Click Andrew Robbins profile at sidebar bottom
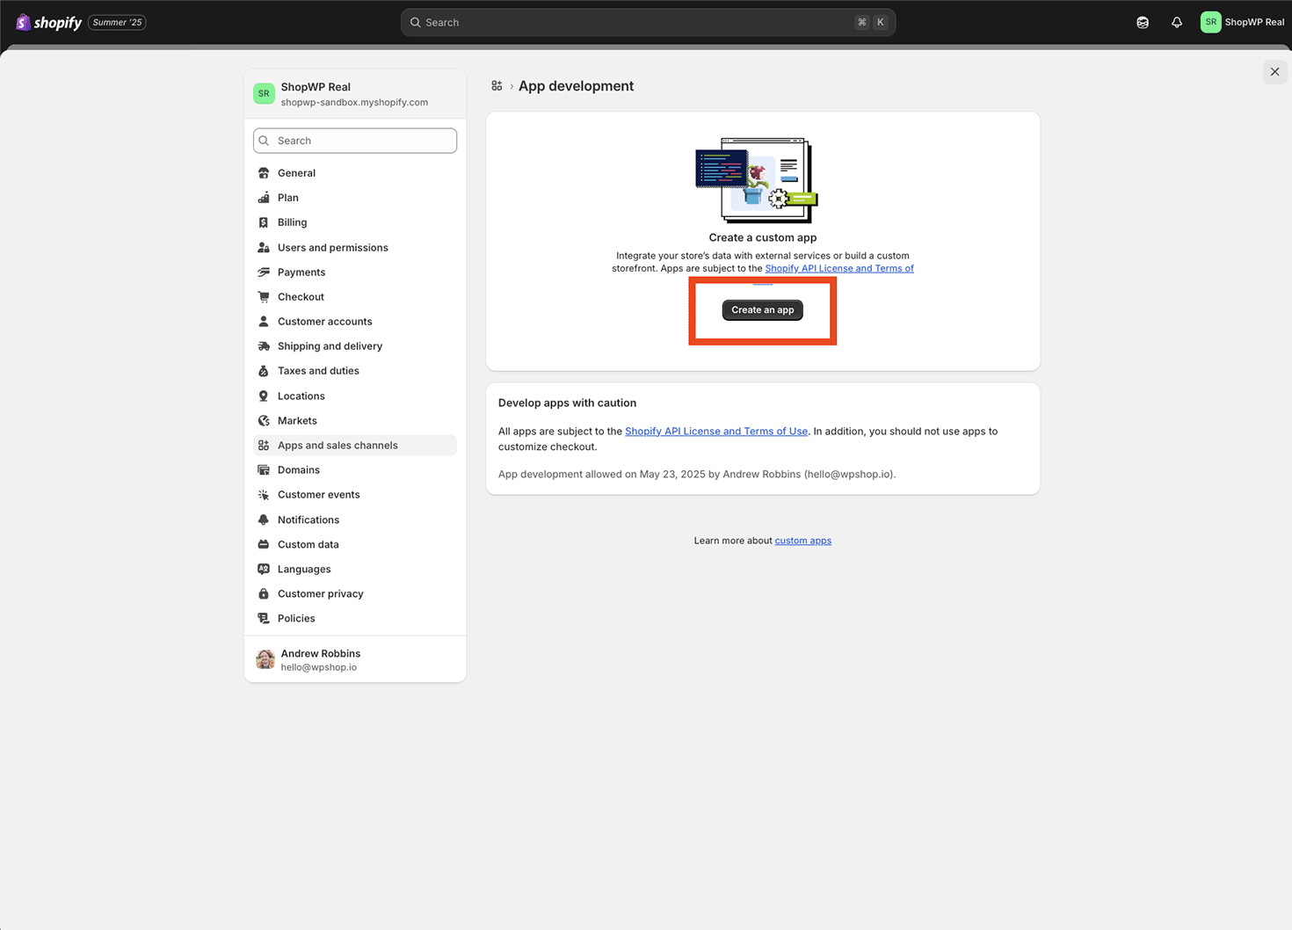1292x930 pixels. 355,659
